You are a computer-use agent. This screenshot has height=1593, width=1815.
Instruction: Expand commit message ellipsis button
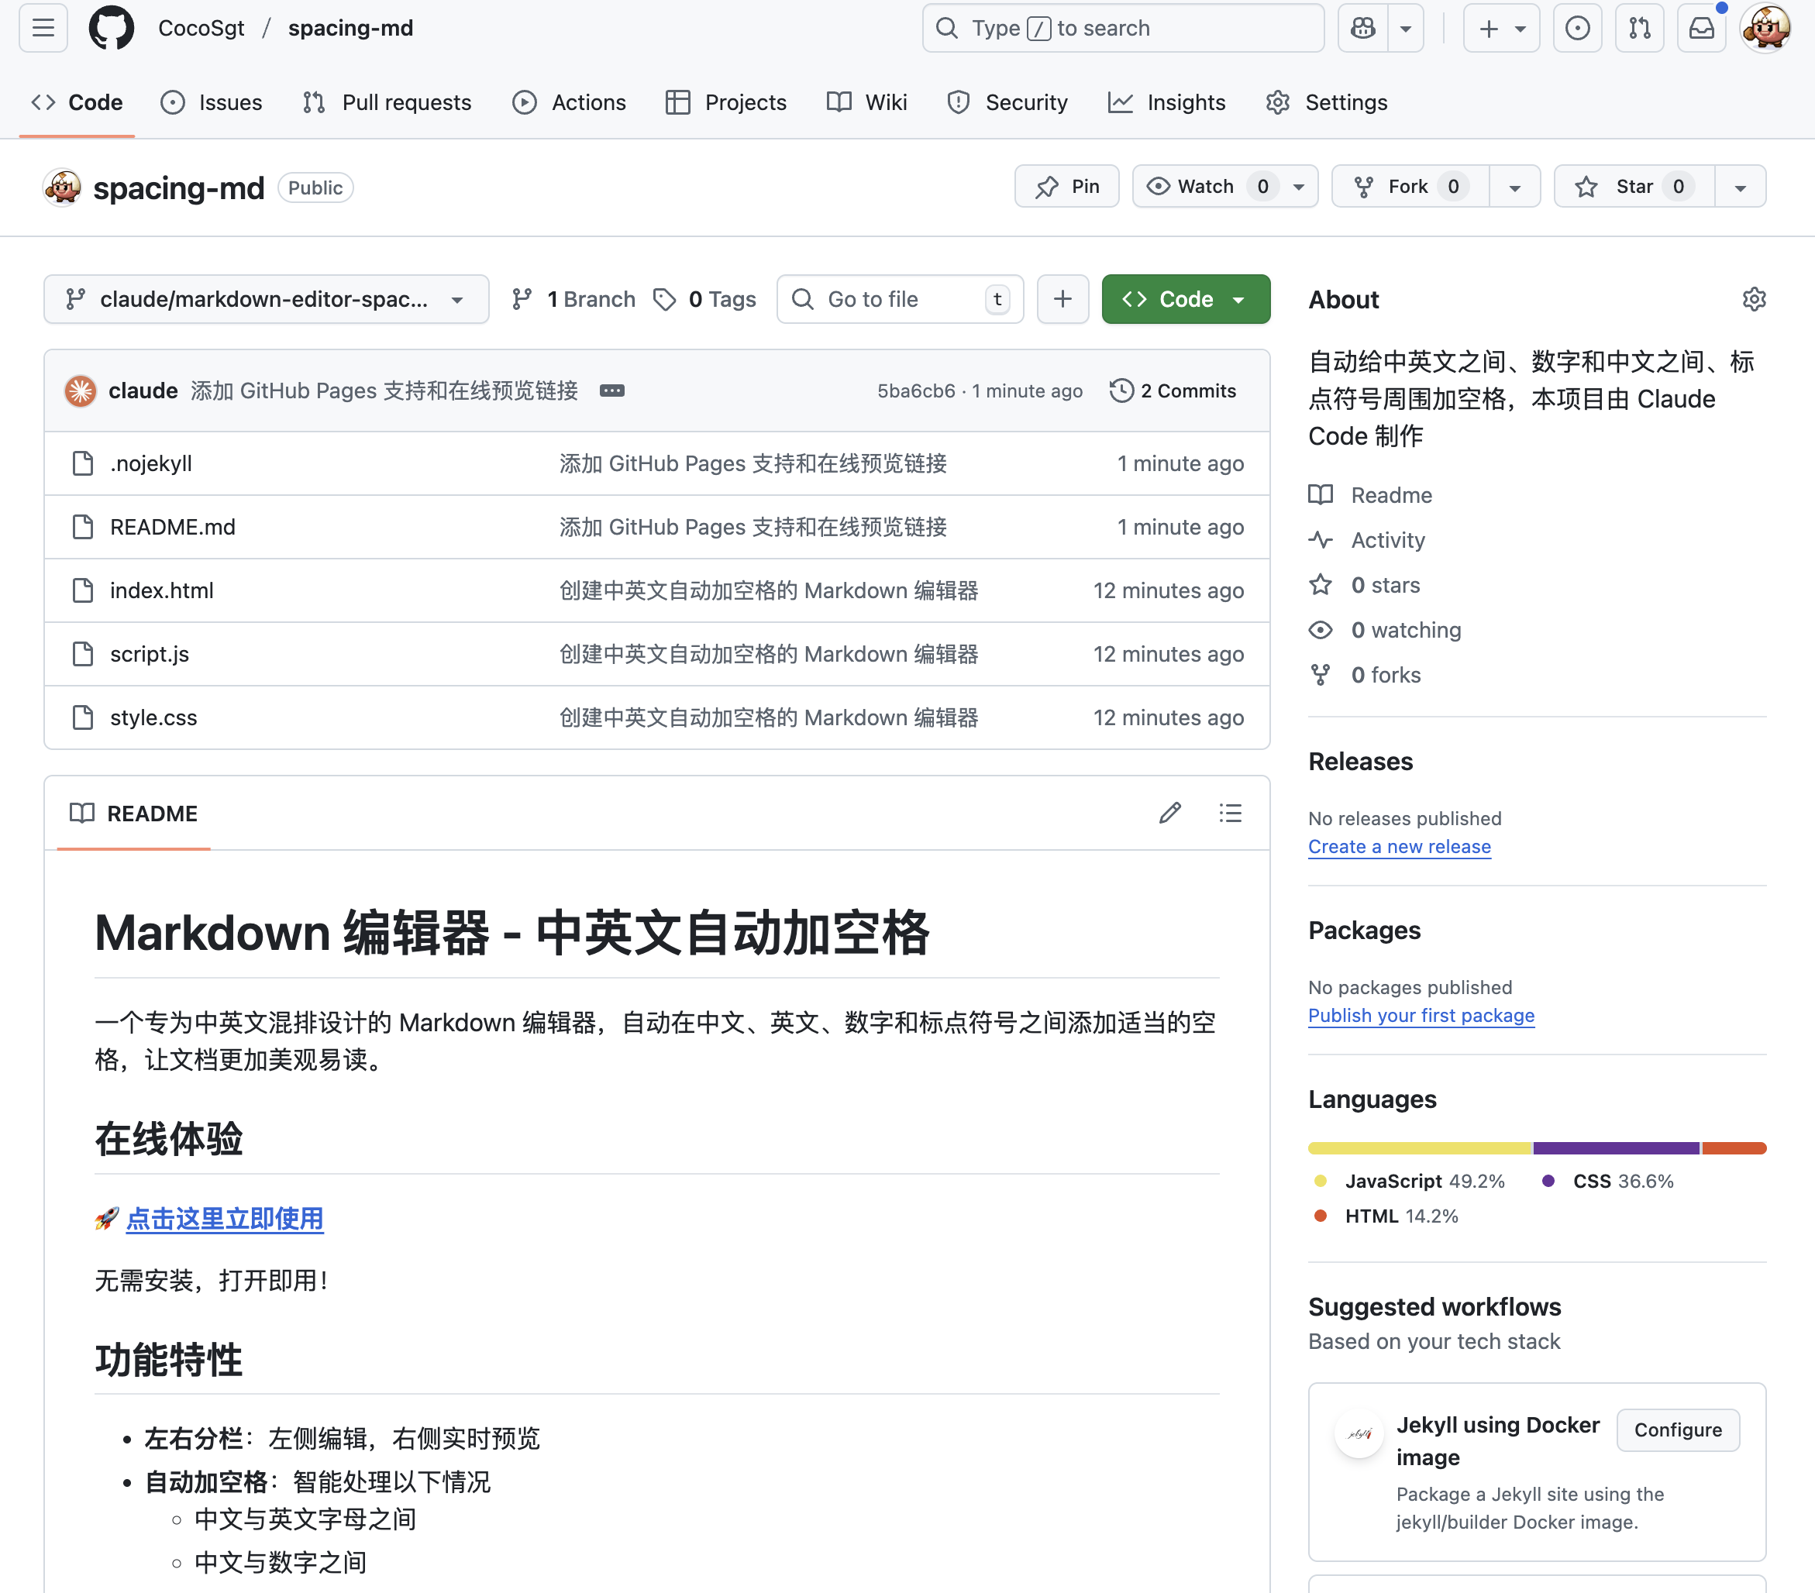(611, 391)
